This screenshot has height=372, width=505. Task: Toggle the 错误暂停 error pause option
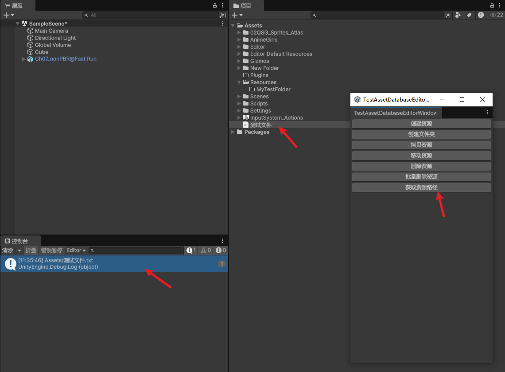pos(51,250)
